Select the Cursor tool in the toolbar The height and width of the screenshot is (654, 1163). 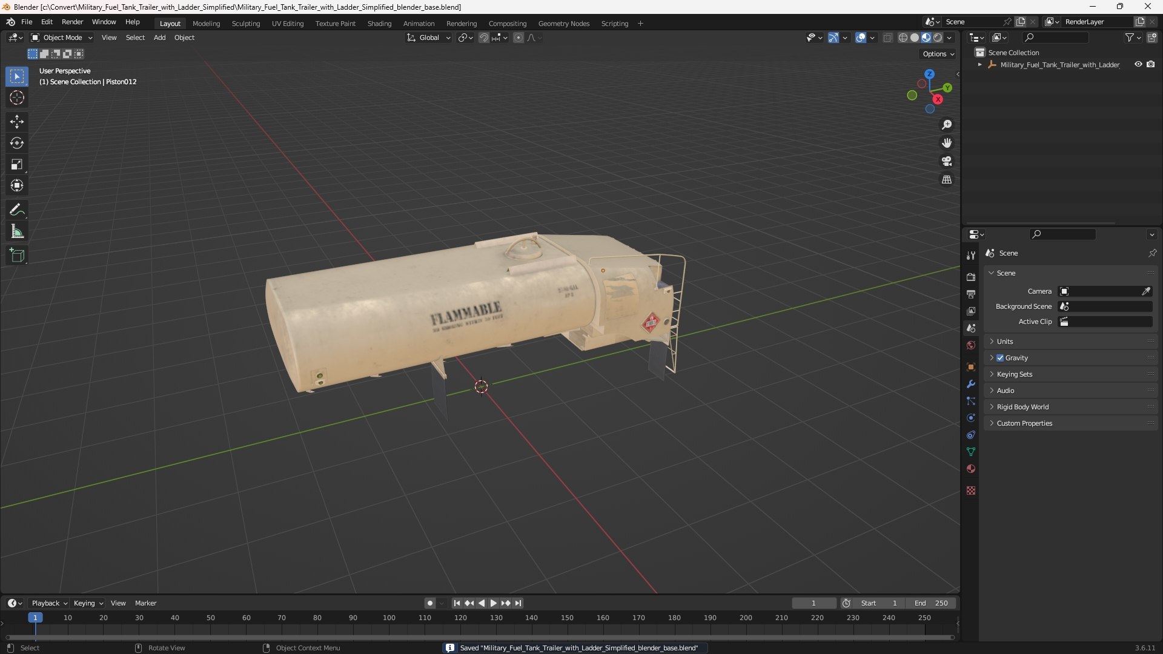point(17,97)
